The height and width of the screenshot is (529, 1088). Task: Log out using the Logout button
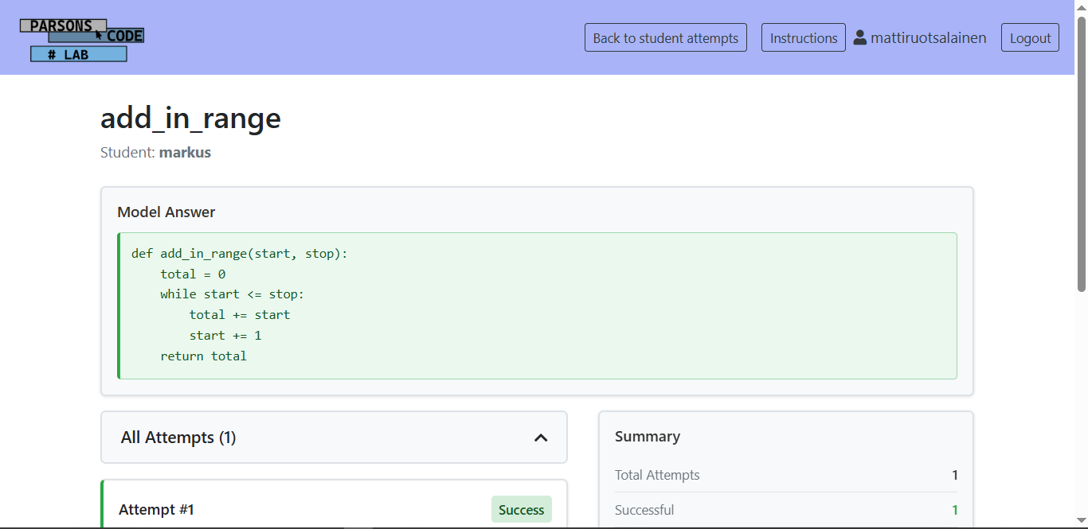click(x=1029, y=37)
